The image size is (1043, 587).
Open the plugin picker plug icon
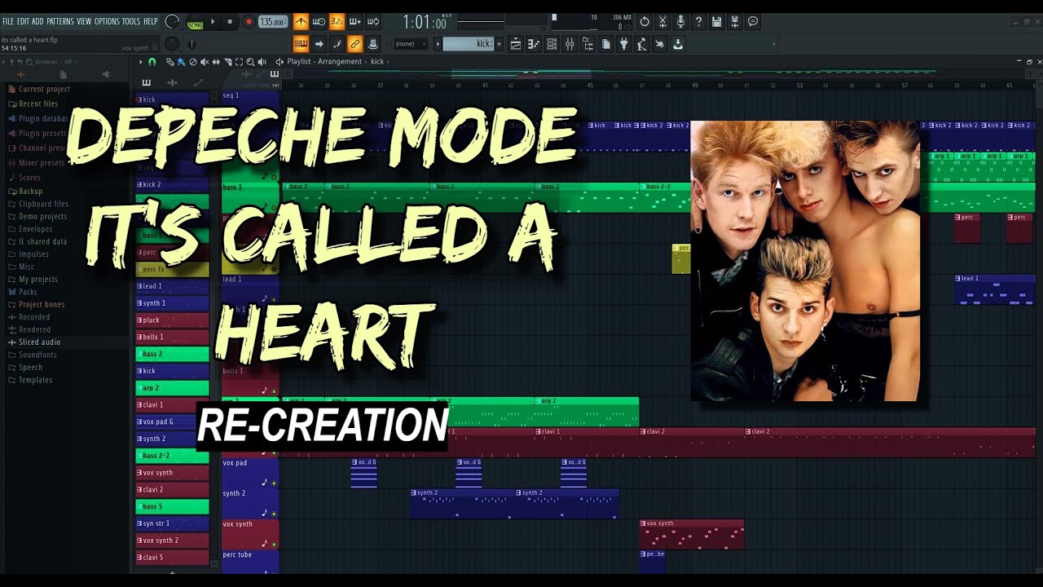623,44
